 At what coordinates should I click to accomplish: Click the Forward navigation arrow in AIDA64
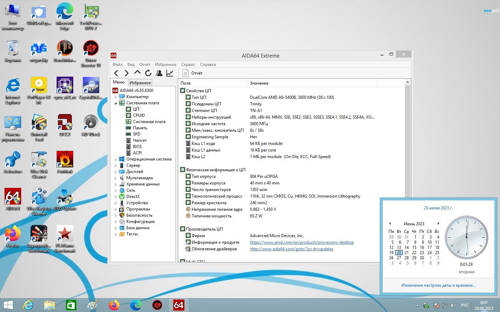127,73
